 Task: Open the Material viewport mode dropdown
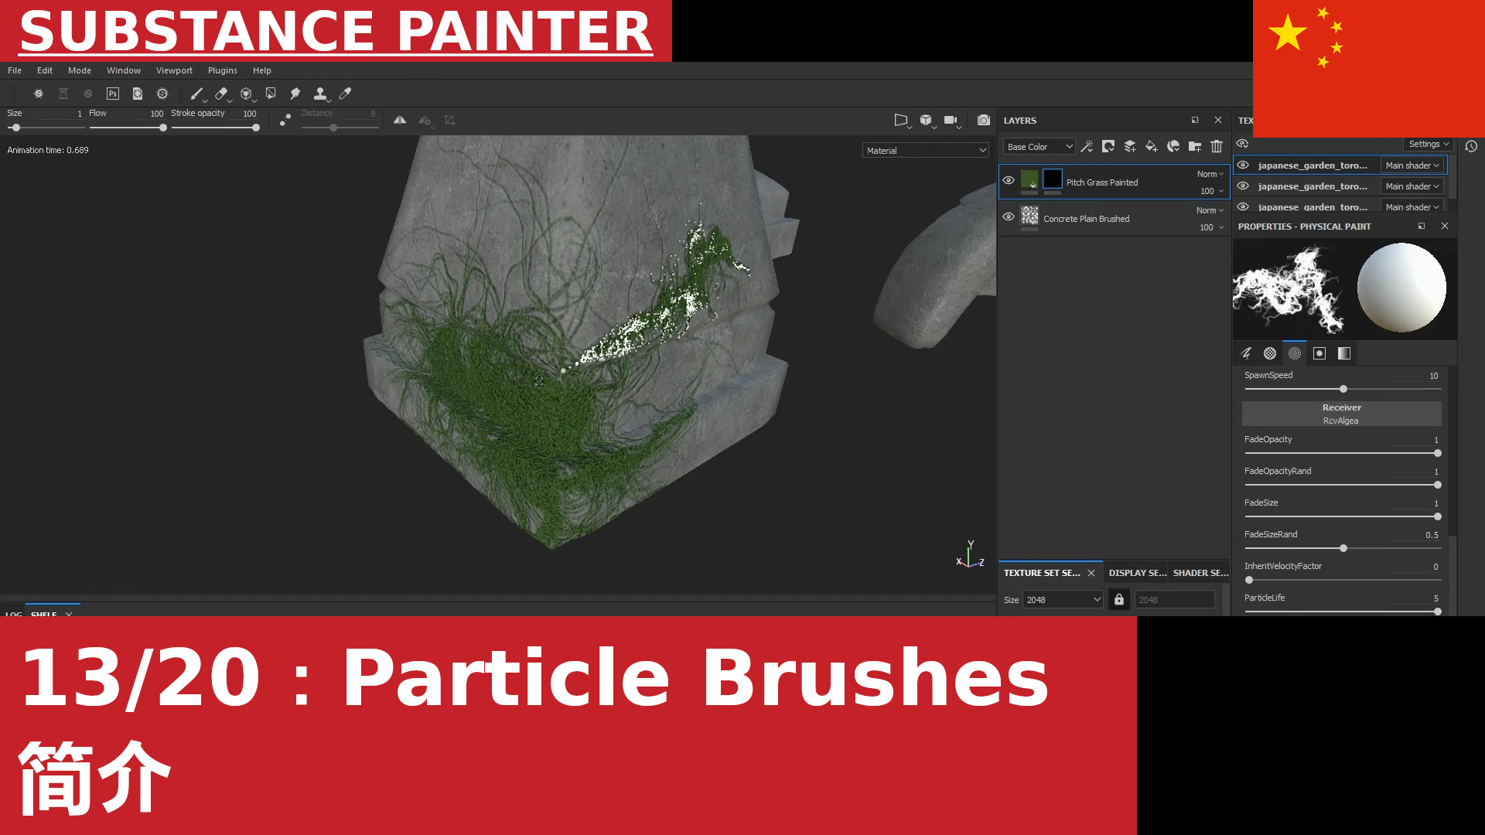point(926,151)
